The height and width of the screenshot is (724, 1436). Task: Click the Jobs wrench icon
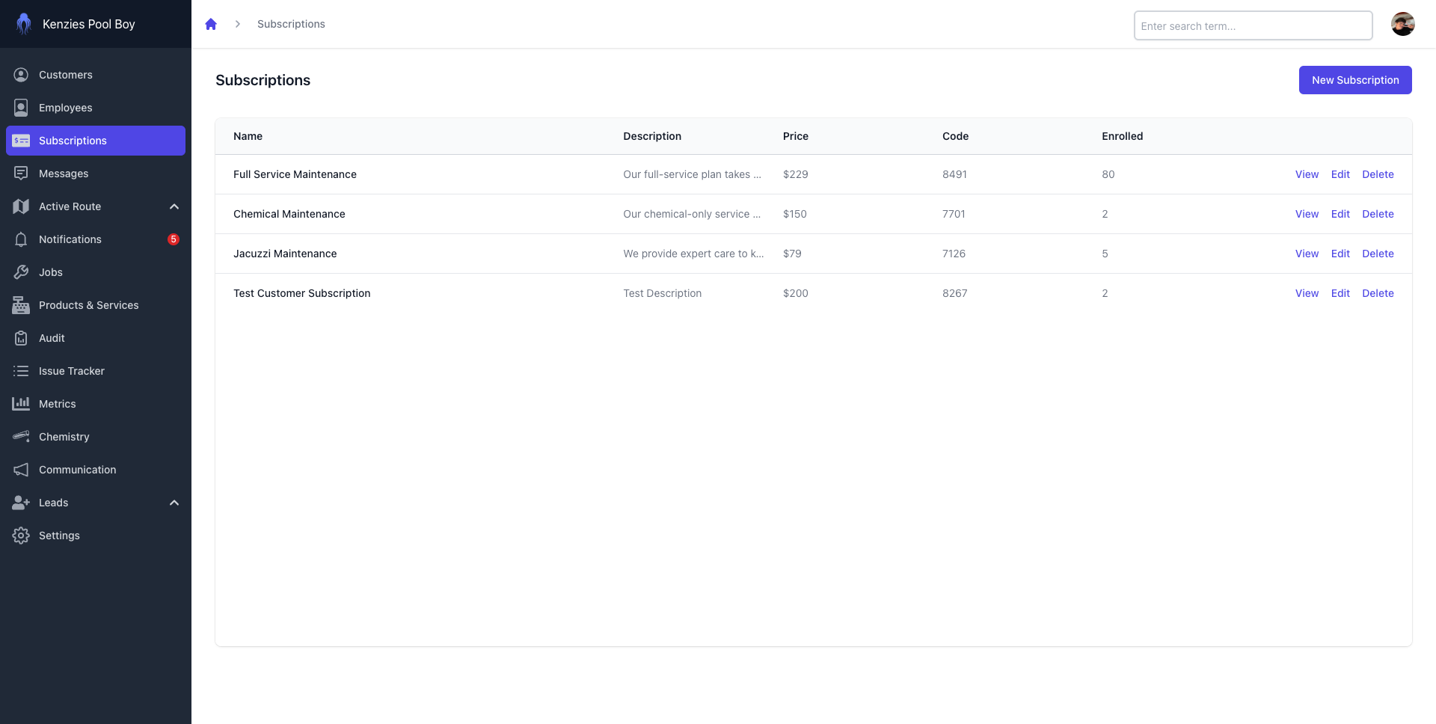tap(21, 272)
